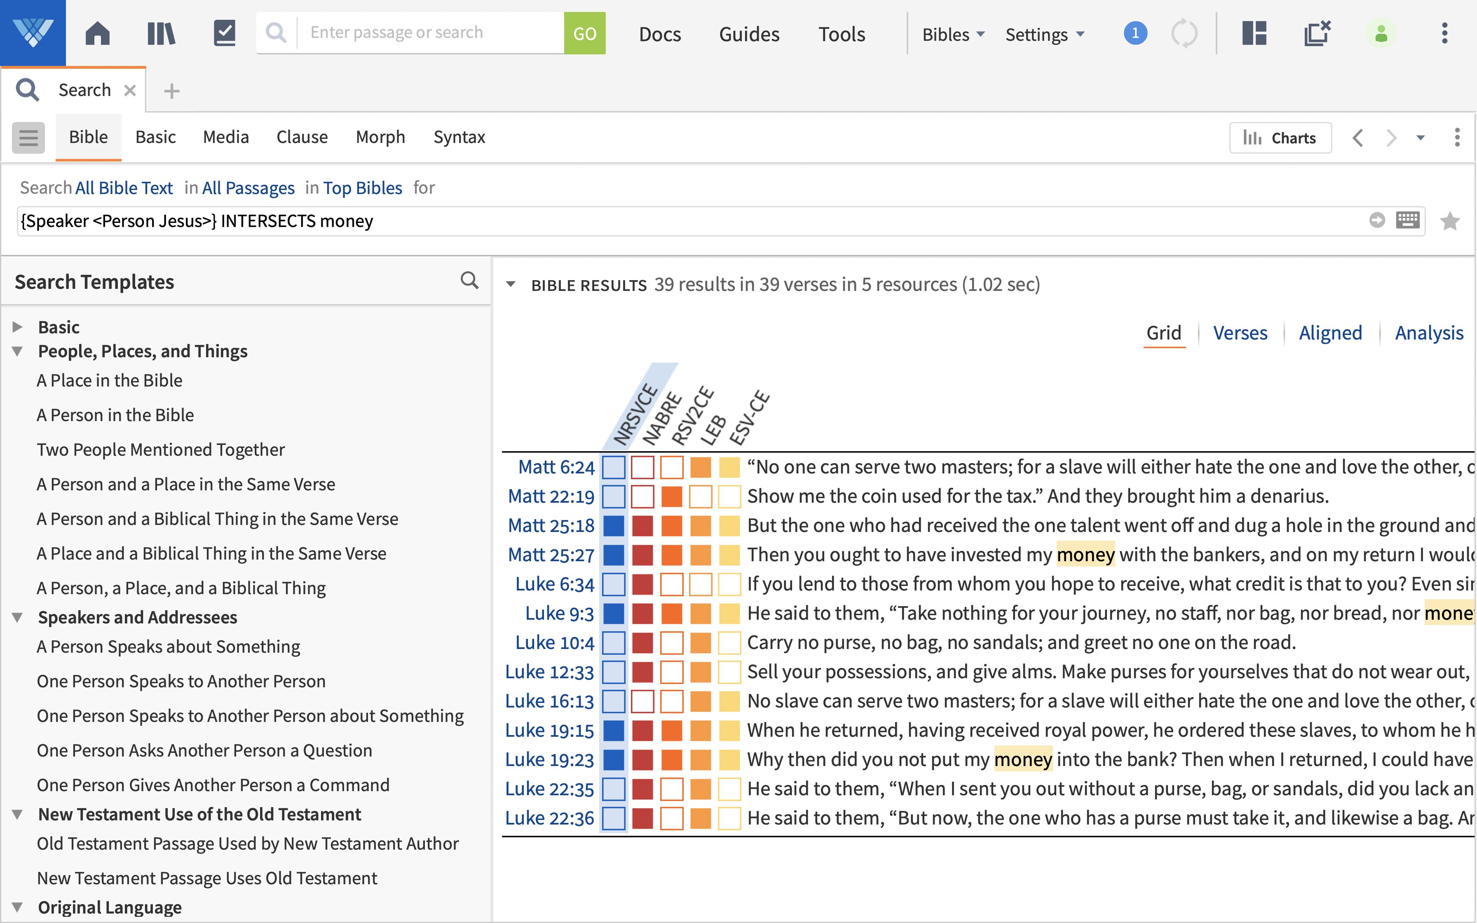Switch results to Analysis view

pos(1429,333)
